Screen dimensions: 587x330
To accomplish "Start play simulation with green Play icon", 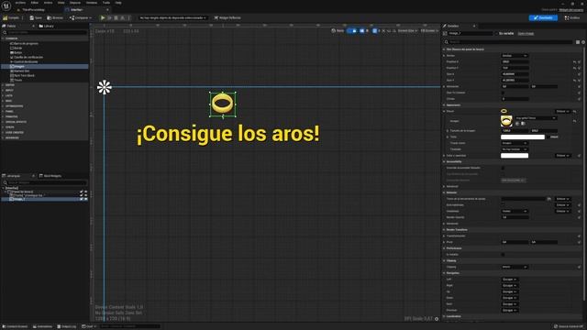I will pos(103,17).
